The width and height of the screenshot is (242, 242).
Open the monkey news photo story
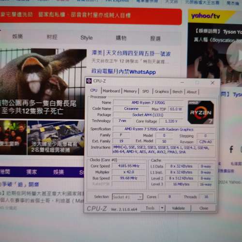(43, 84)
